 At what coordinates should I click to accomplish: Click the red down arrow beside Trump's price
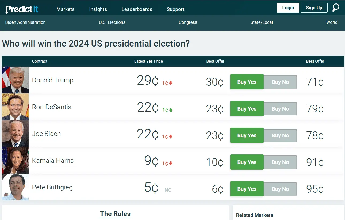coord(171,83)
